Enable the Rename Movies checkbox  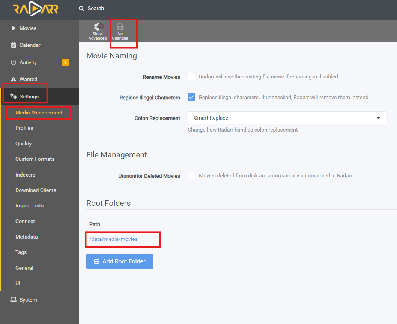[x=191, y=76]
